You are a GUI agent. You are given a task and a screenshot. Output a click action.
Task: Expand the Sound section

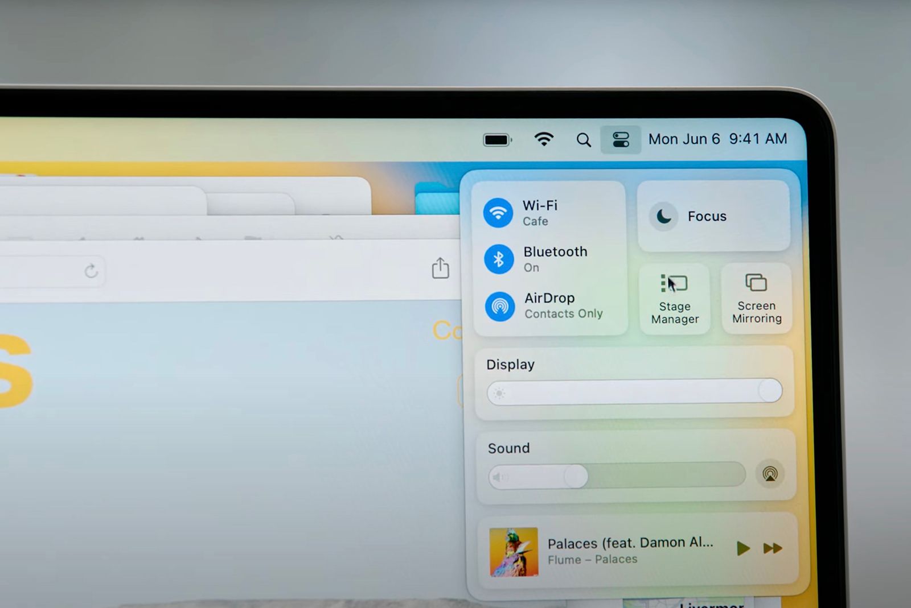pos(508,448)
